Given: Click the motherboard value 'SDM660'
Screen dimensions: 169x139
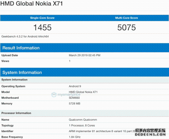Looking at the screenshot, I should point(74,98).
